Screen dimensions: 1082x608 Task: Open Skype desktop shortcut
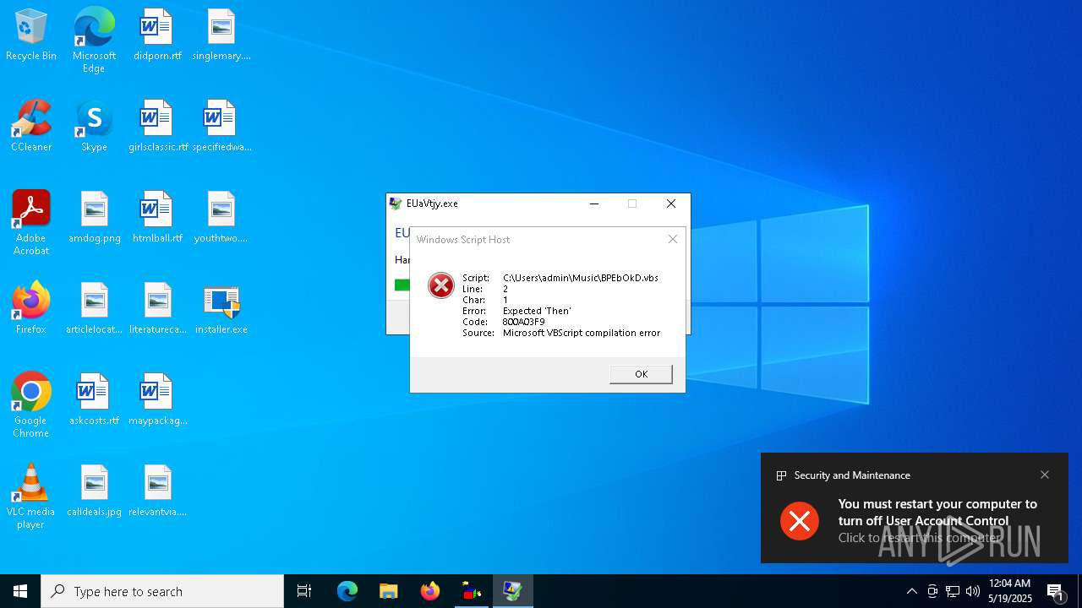point(94,127)
